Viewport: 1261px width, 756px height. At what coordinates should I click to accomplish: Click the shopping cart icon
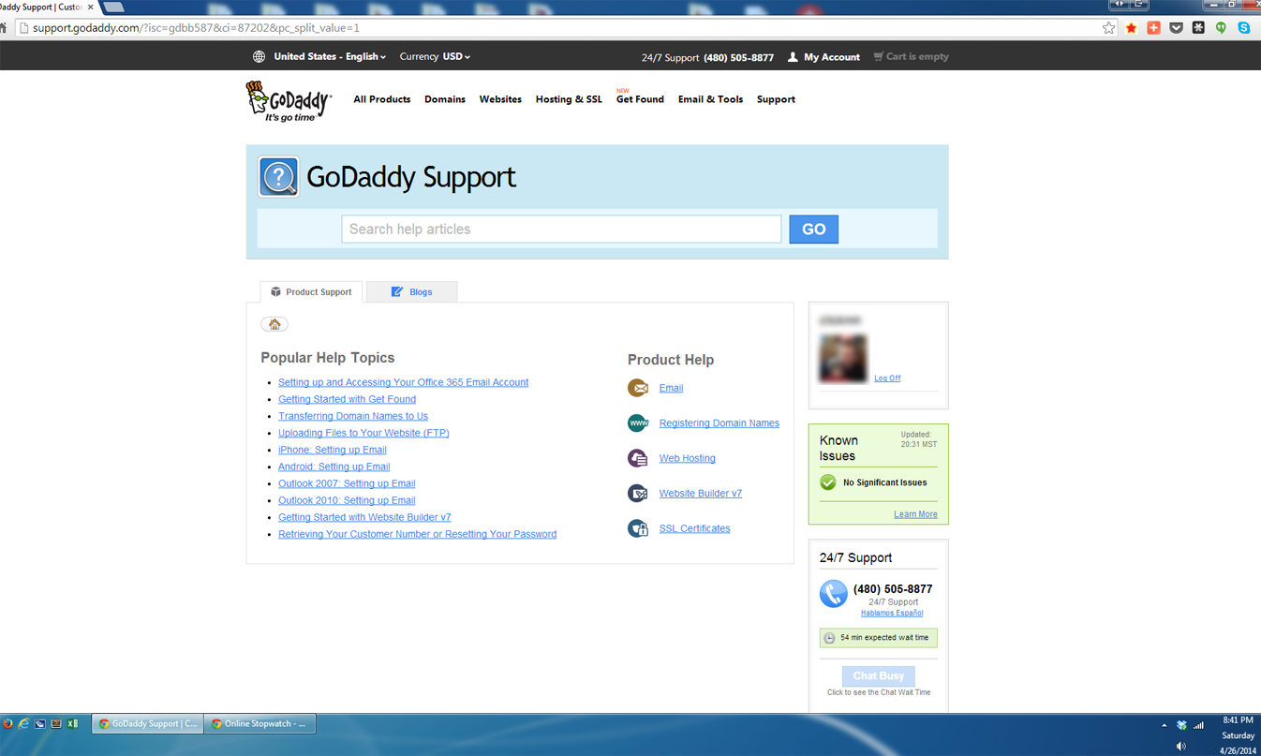878,57
